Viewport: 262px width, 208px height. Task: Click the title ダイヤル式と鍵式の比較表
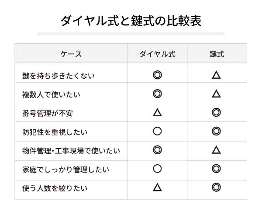pos(131,21)
